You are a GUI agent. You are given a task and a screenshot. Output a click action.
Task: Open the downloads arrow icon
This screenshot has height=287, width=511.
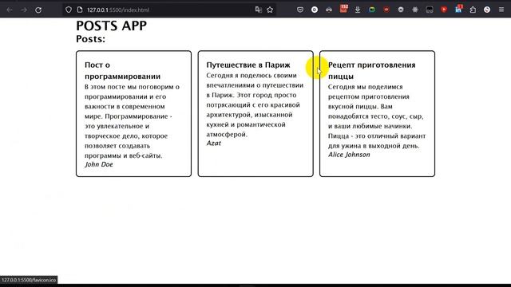click(358, 10)
